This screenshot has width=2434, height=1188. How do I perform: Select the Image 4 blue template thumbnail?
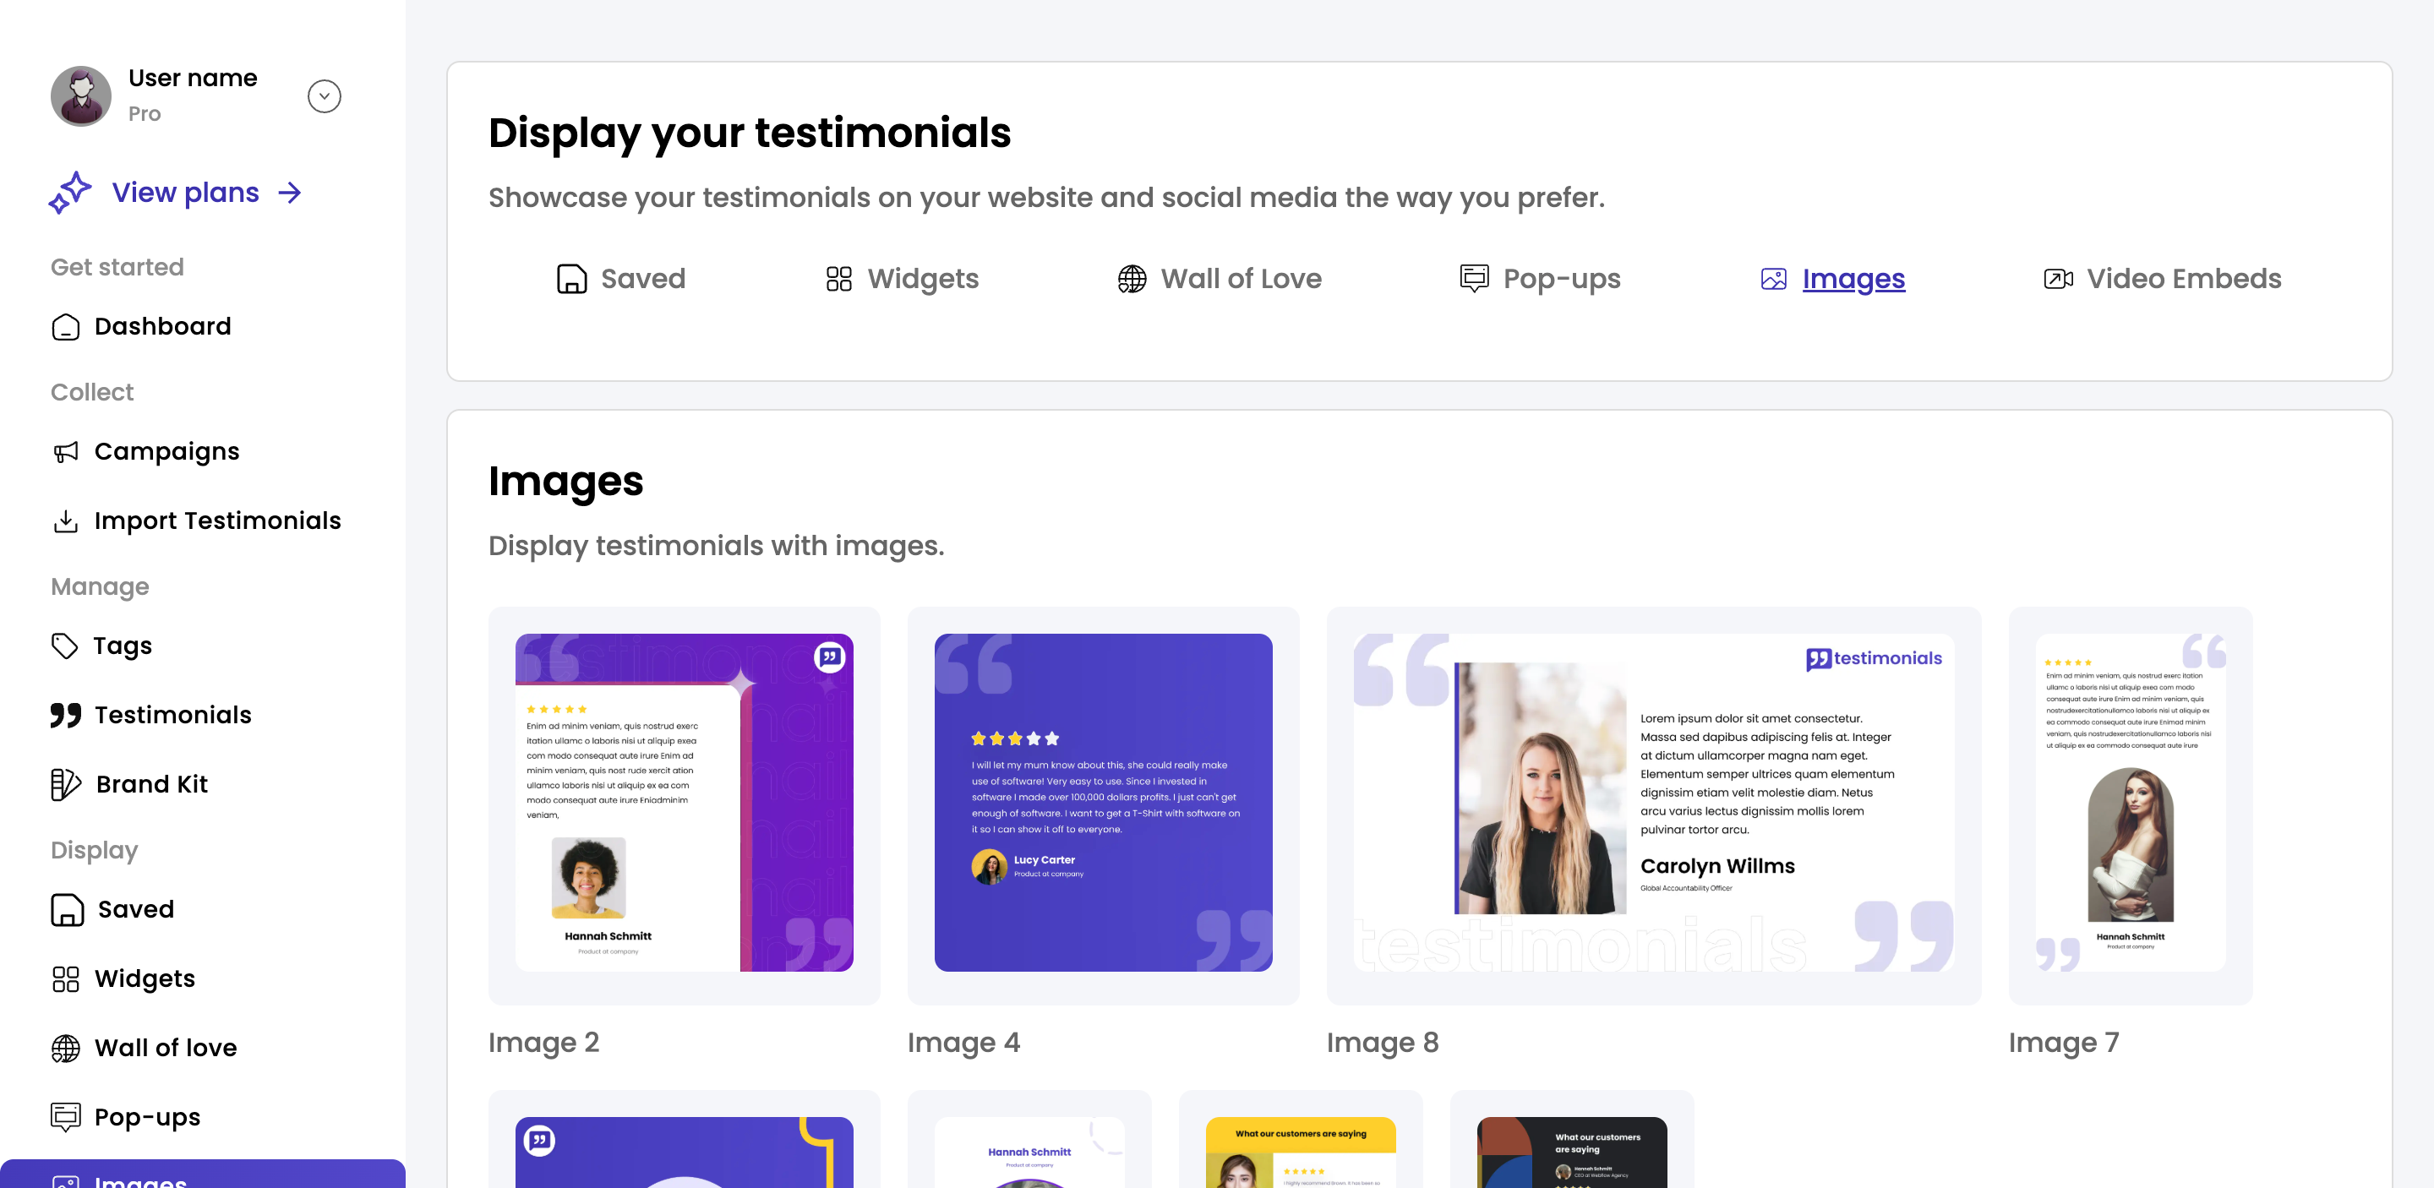point(1103,803)
